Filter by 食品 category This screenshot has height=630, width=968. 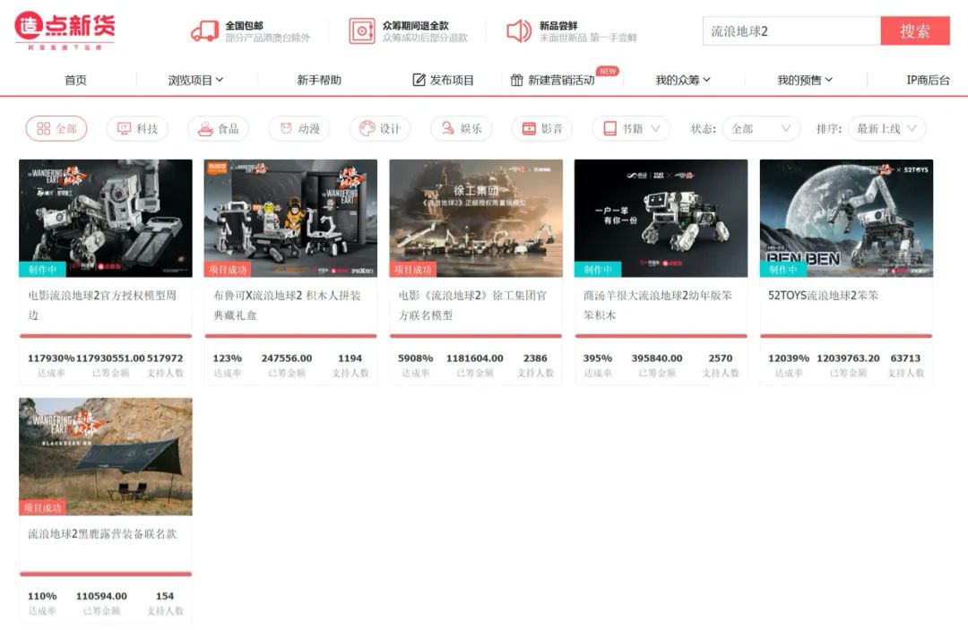pos(218,128)
